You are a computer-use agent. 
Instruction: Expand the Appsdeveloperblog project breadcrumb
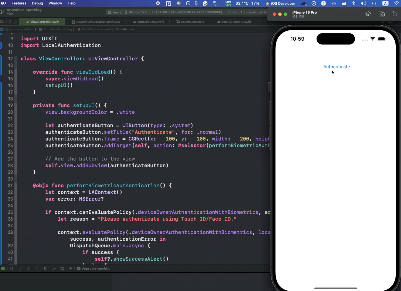pos(18,29)
